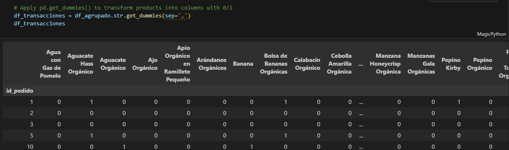Select the 'Aguacate Hass Orgánico' column header
This screenshot has width=509, height=150.
click(80, 64)
